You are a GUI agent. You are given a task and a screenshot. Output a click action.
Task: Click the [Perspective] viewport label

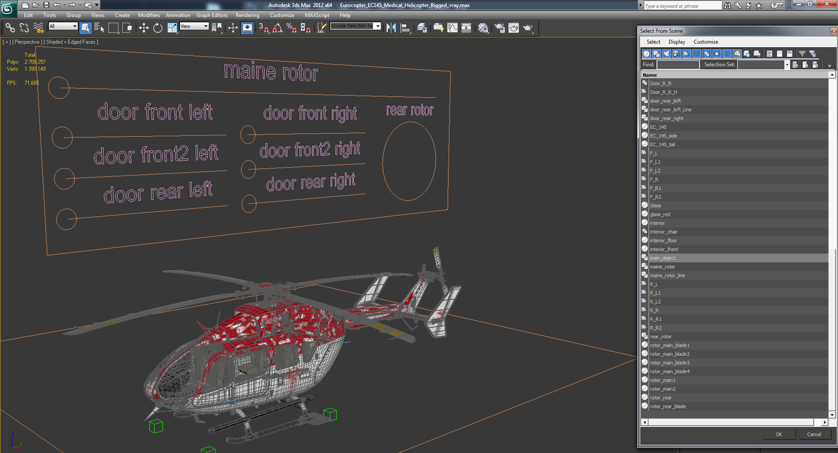tap(27, 42)
